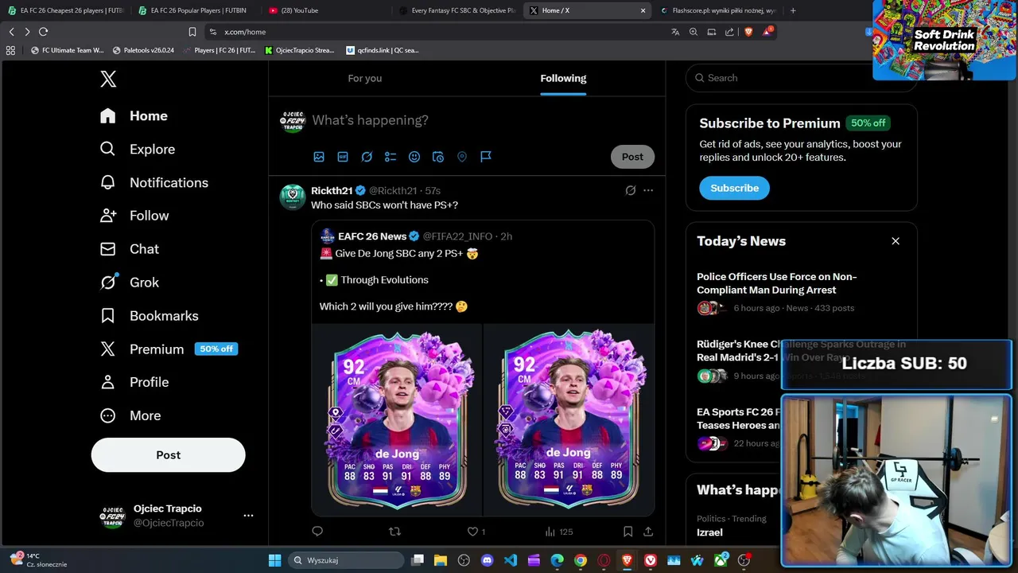
Task: Open Bookmarks in the sidebar
Action: click(x=149, y=316)
